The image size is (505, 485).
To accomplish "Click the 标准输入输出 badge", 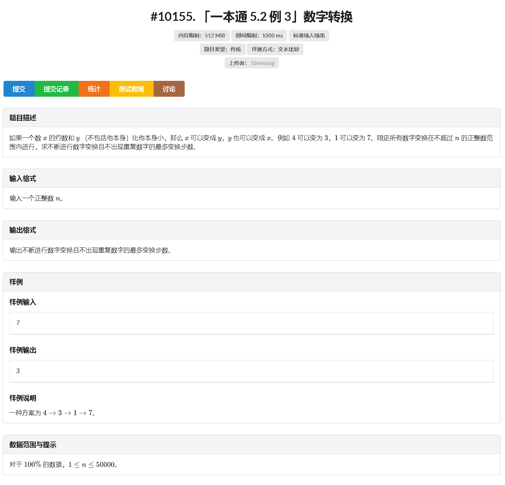I will [309, 35].
